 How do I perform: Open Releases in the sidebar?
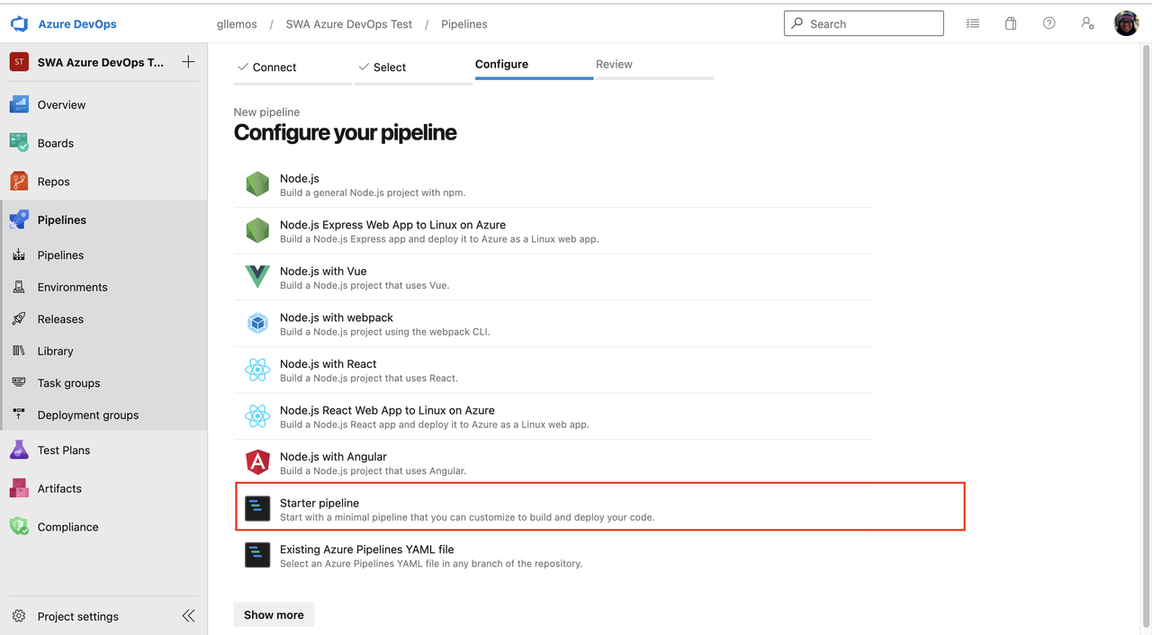tap(103, 319)
